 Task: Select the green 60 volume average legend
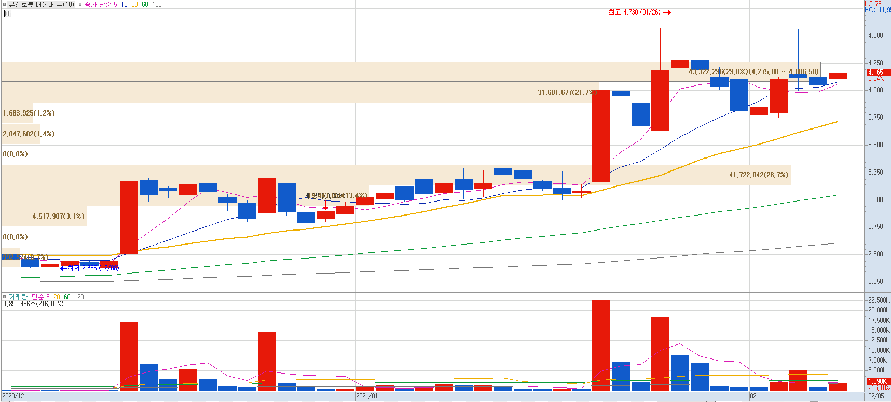pyautogui.click(x=67, y=297)
